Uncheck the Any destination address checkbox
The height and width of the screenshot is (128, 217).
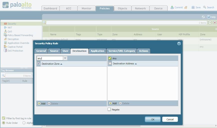click(x=110, y=58)
